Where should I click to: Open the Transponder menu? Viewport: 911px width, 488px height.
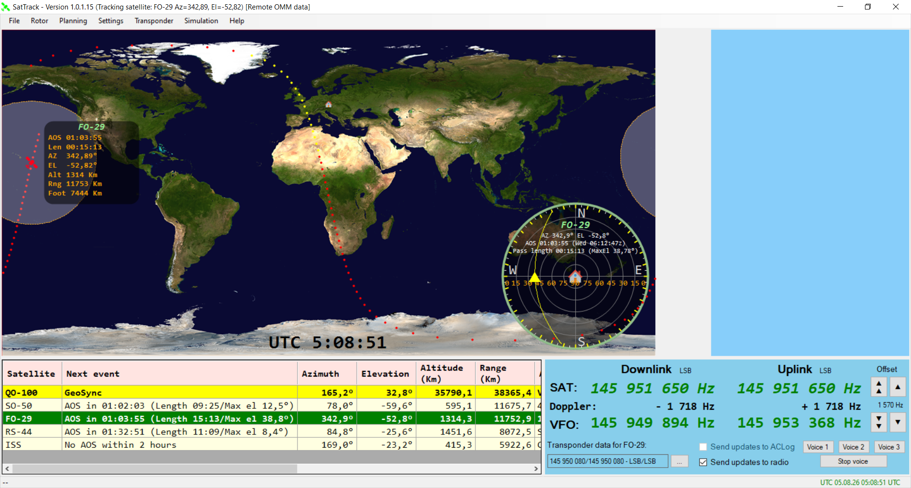point(154,21)
